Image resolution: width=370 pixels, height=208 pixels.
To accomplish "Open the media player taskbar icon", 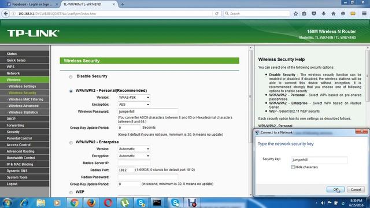I will tap(57, 203).
